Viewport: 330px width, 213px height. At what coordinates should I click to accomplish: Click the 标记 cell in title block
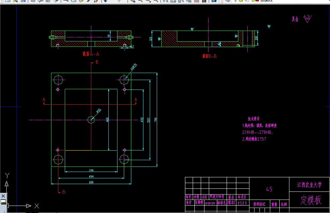pyautogui.click(x=189, y=197)
